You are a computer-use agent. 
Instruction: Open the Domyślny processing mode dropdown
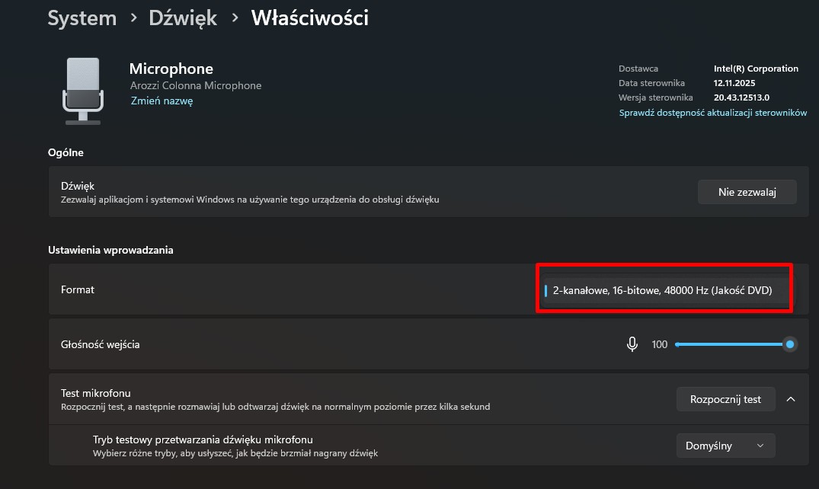[x=725, y=446]
